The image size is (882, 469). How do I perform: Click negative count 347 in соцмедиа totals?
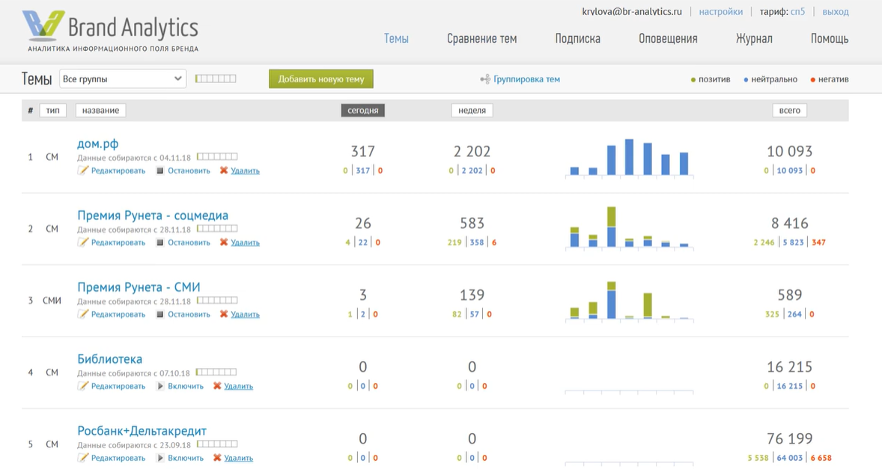pyautogui.click(x=818, y=242)
